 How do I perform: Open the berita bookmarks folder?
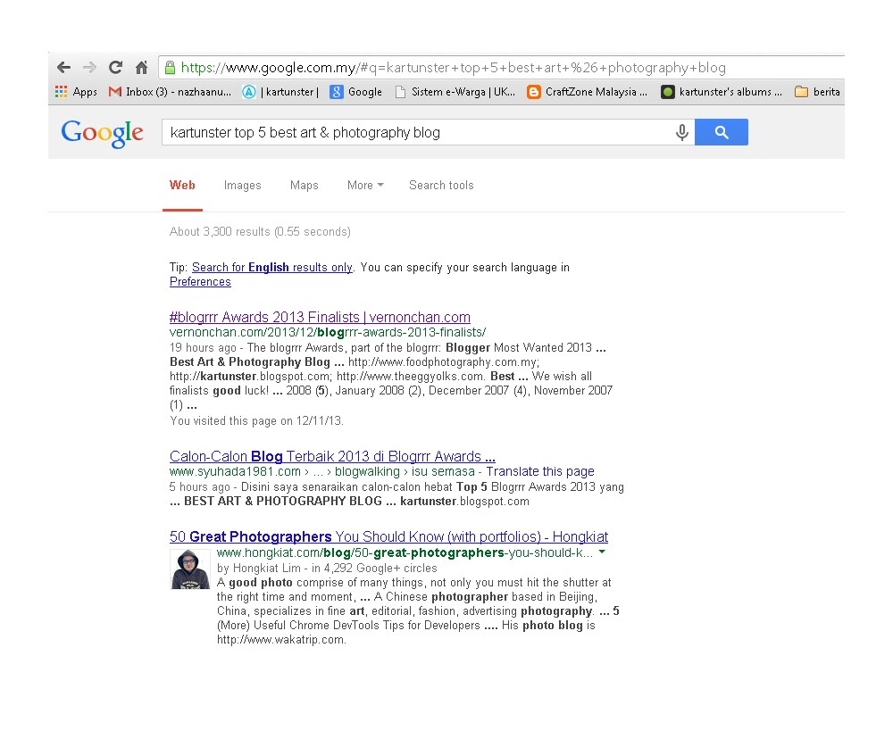tap(817, 92)
